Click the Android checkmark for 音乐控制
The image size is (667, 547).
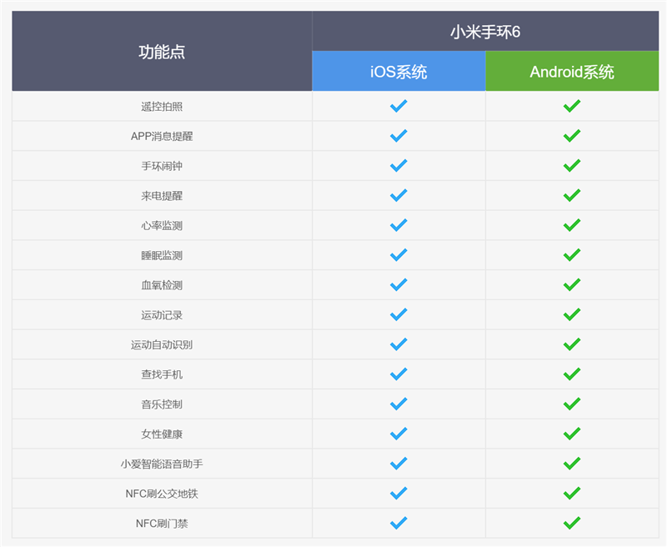point(571,404)
